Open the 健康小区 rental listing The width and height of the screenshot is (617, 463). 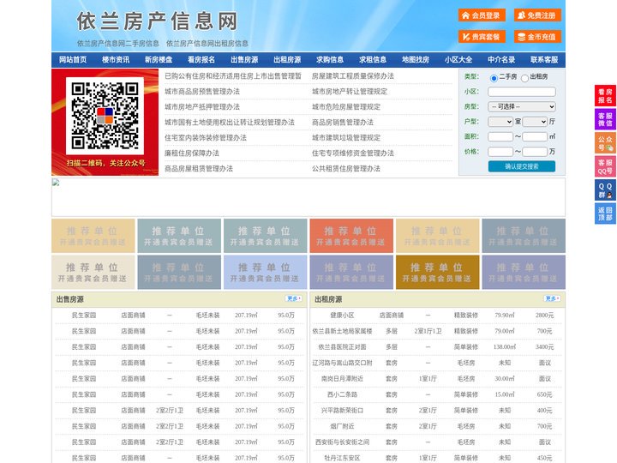[x=342, y=315]
